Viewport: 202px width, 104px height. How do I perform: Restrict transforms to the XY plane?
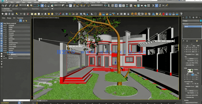[x=163, y=5]
